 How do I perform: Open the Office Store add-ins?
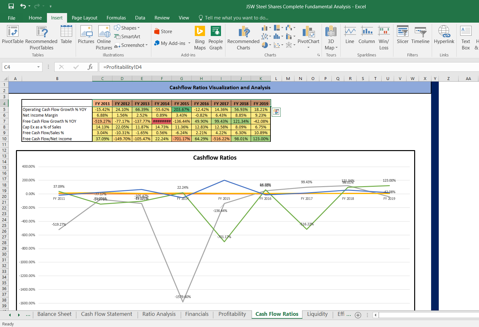(x=163, y=31)
